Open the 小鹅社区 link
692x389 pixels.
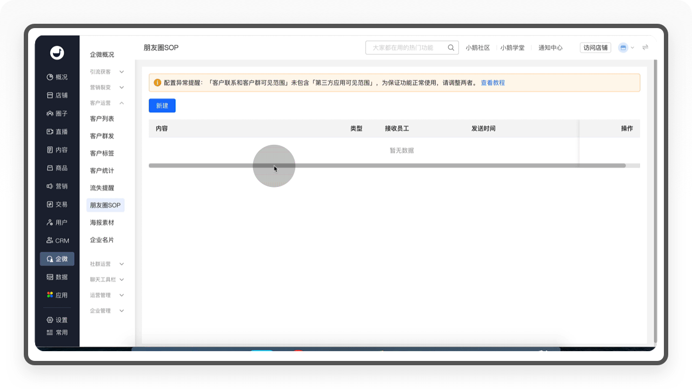[x=478, y=48]
